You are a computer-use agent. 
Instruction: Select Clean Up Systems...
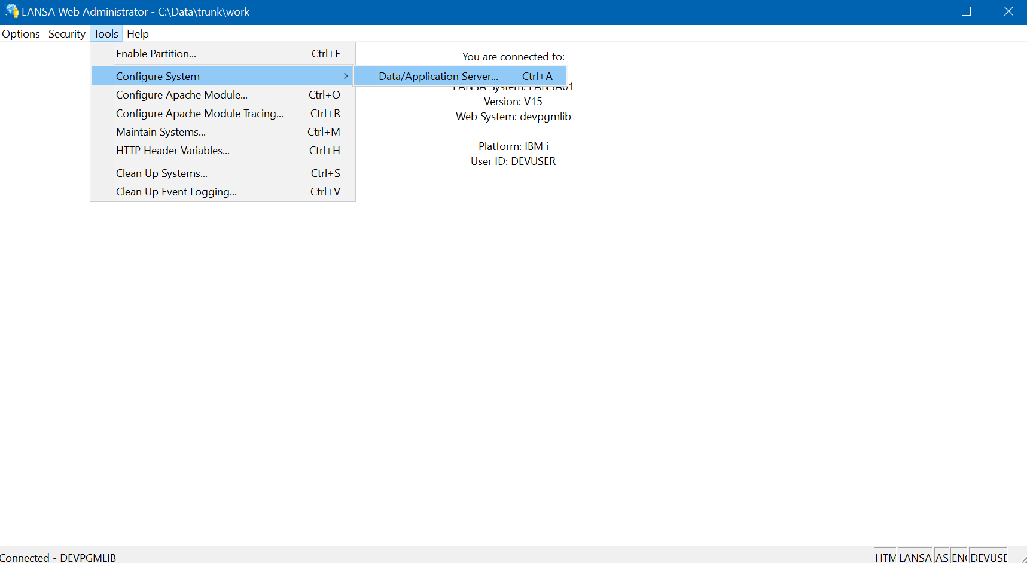[223, 173]
